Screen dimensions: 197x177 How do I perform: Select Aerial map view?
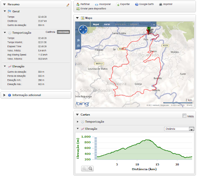[107, 25]
